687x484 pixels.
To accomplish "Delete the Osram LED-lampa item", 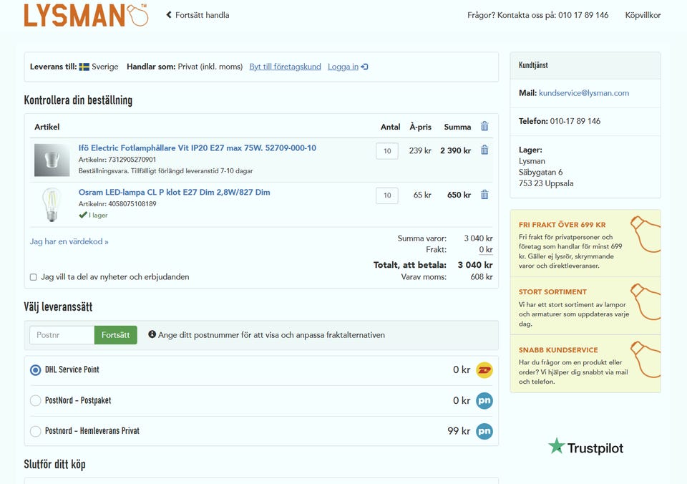I will click(484, 195).
